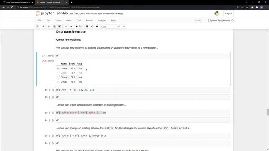The height and width of the screenshot is (151, 269).
Task: Click the Python 3 kernel indicator circle
Action: (x=232, y=21)
